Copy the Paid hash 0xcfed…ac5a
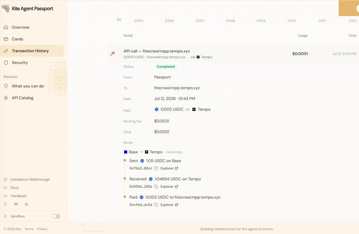359x234 pixels. pyautogui.click(x=156, y=205)
